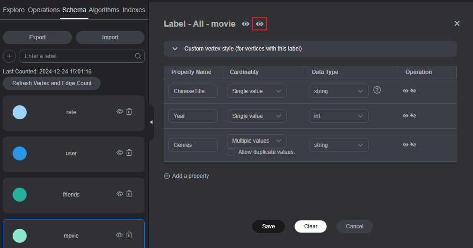Open Multiple values dropdown for Genres
473x248 pixels.
257,141
